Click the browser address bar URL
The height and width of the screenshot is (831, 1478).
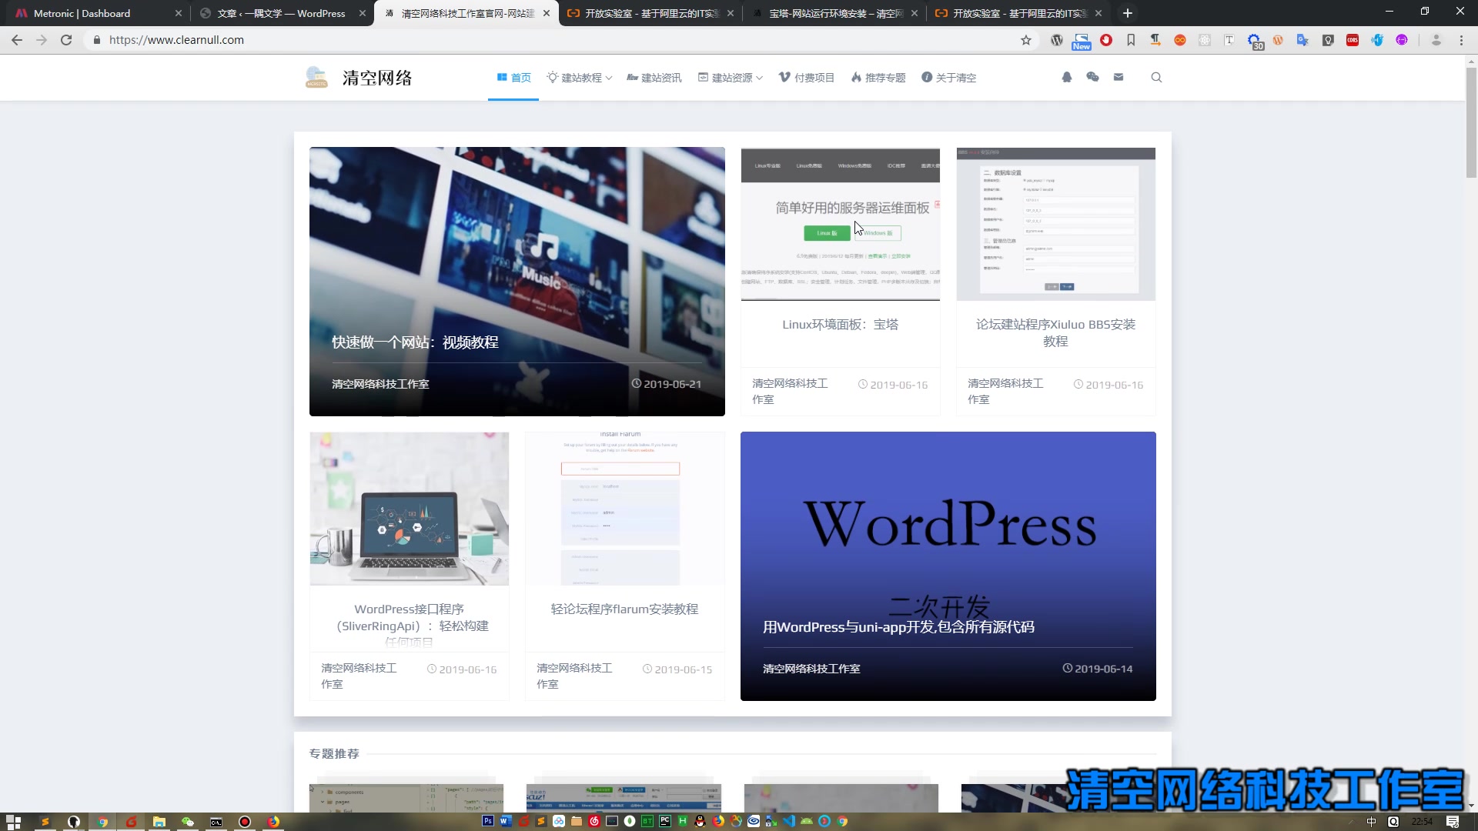click(176, 40)
